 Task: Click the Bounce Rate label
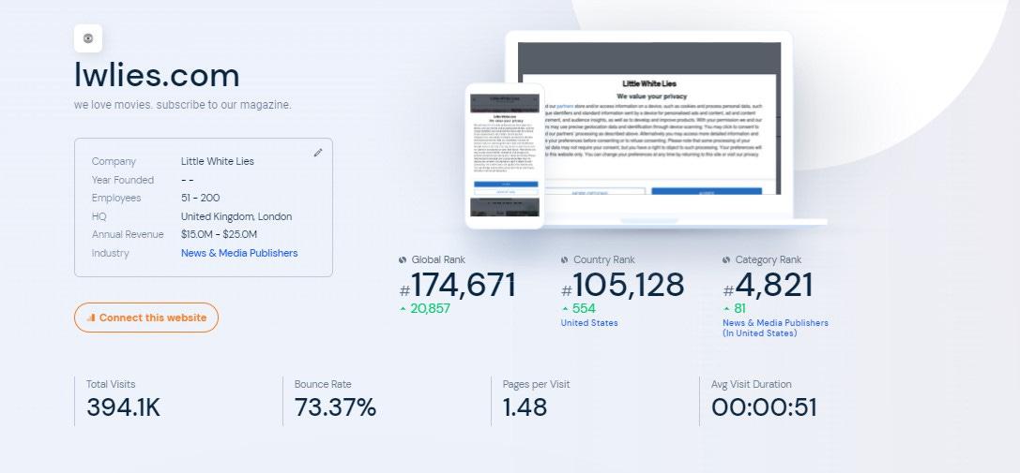point(323,385)
